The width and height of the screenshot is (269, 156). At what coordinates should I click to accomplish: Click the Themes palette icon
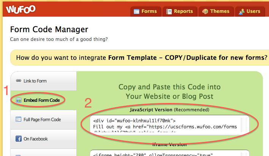(x=205, y=11)
